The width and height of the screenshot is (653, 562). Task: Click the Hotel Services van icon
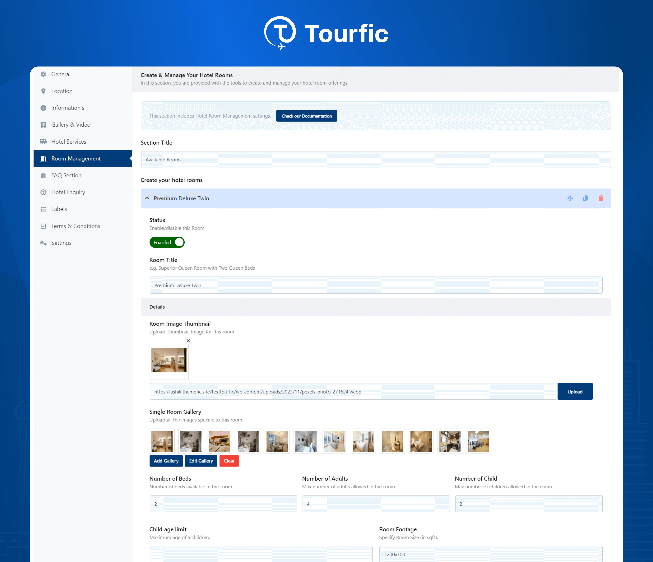pos(43,142)
